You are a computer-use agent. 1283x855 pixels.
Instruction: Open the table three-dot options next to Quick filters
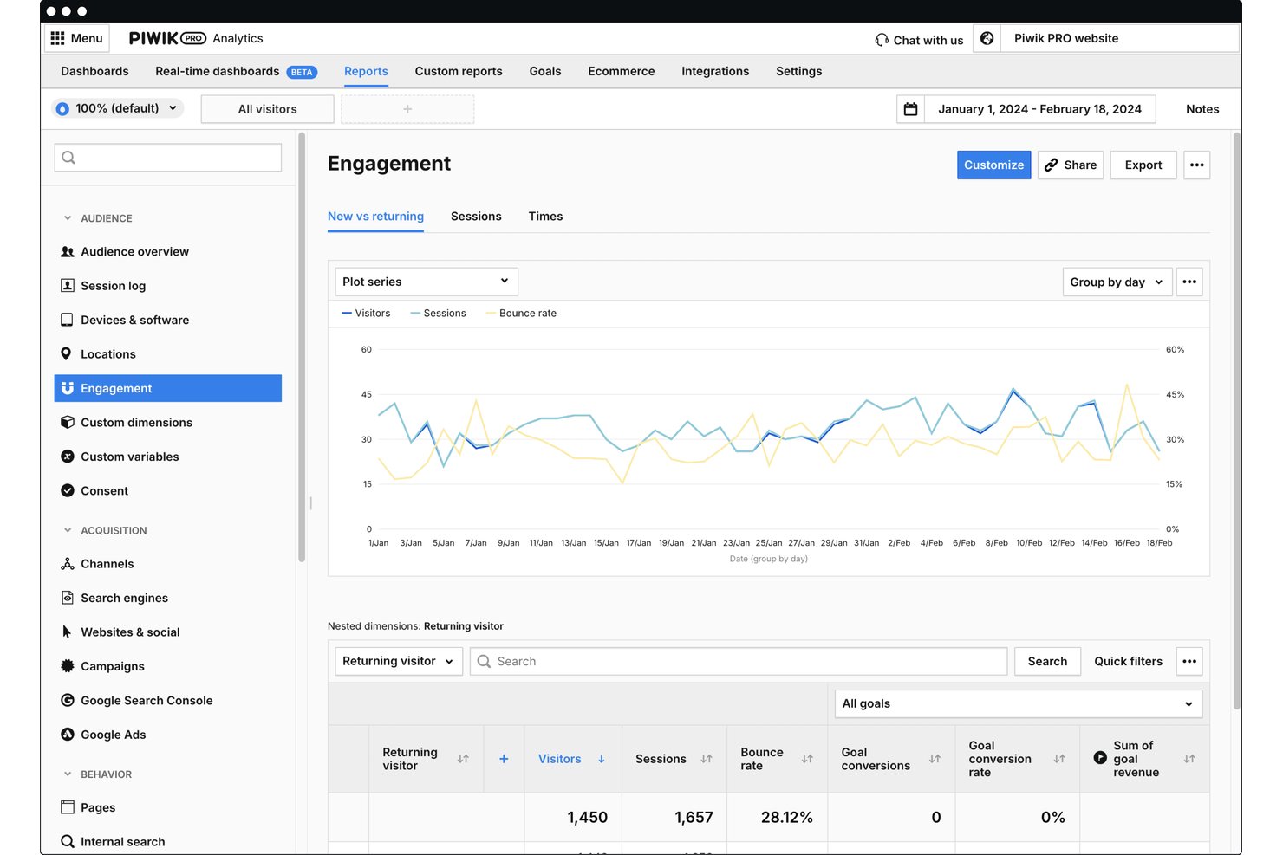point(1189,661)
